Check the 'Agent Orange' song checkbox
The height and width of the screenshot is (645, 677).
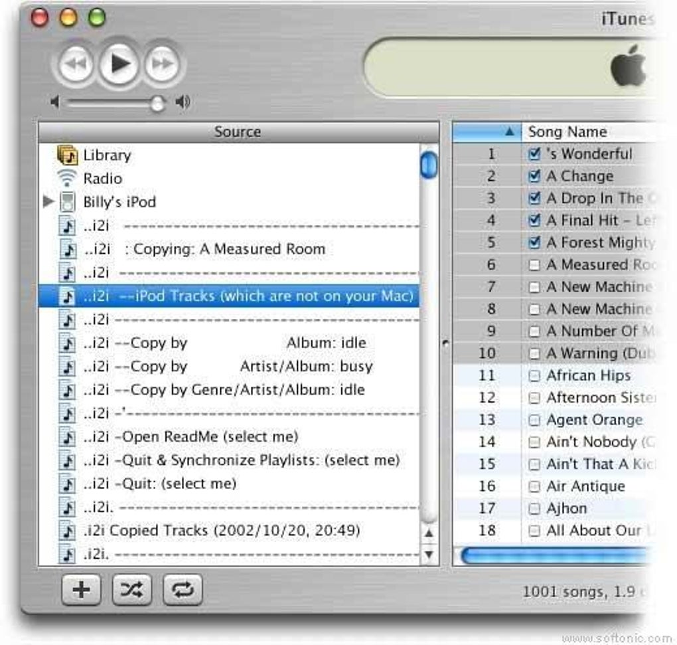[x=534, y=420]
